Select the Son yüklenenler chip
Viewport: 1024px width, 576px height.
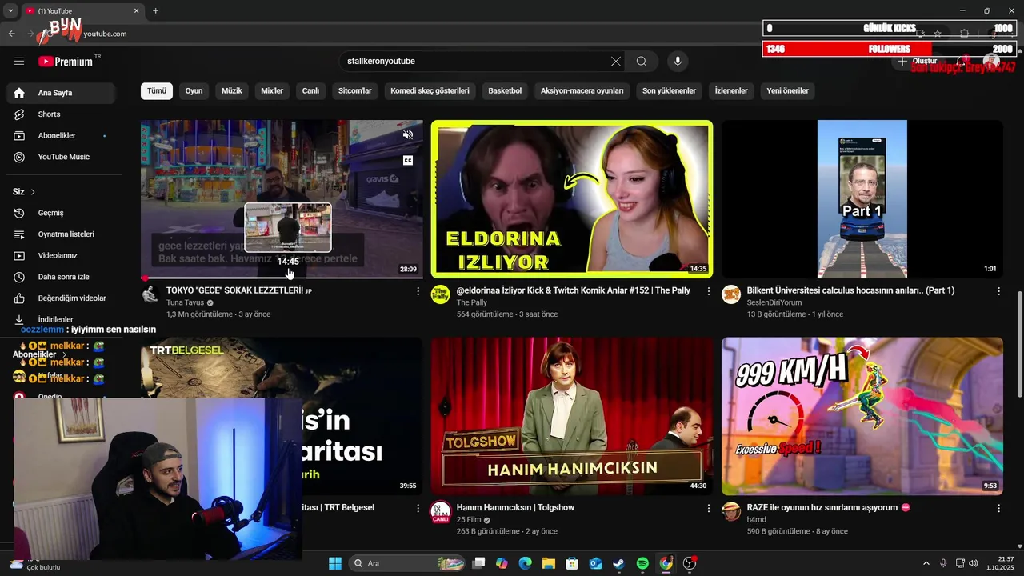tap(669, 91)
